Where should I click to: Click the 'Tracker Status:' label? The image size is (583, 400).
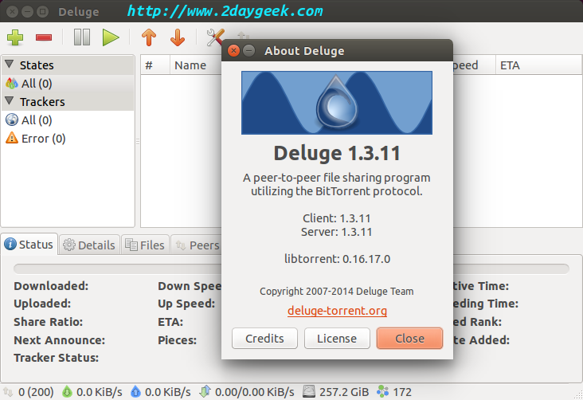(x=56, y=358)
